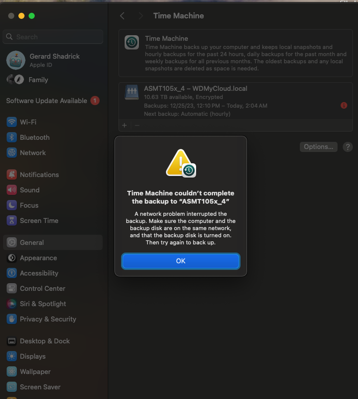Click the Time Machine clock icon in header

click(132, 42)
